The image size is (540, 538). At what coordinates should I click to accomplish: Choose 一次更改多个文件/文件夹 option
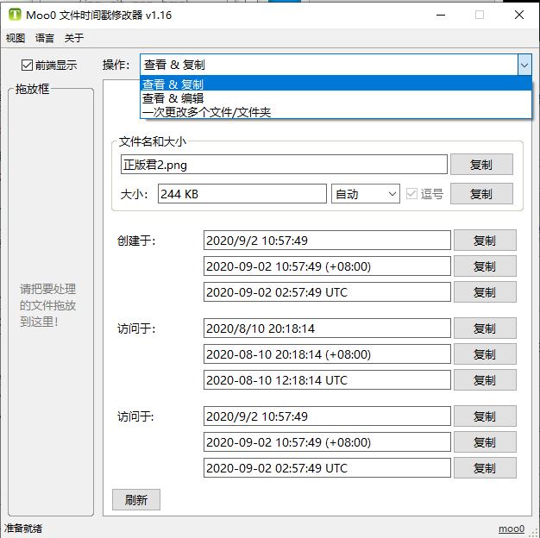[336, 112]
